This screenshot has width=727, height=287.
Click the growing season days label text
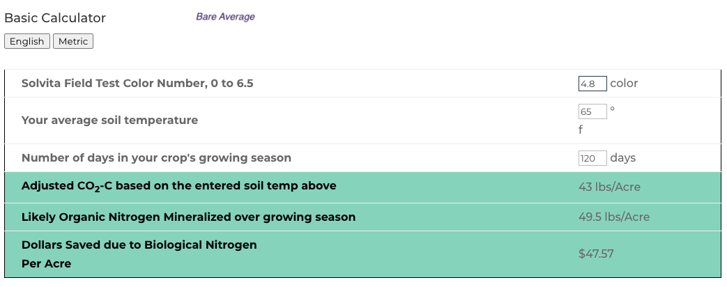click(x=156, y=158)
